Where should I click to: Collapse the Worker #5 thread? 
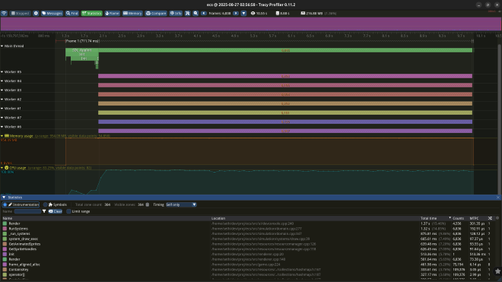pos(2,72)
